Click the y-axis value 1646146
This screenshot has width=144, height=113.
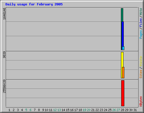[4, 14]
